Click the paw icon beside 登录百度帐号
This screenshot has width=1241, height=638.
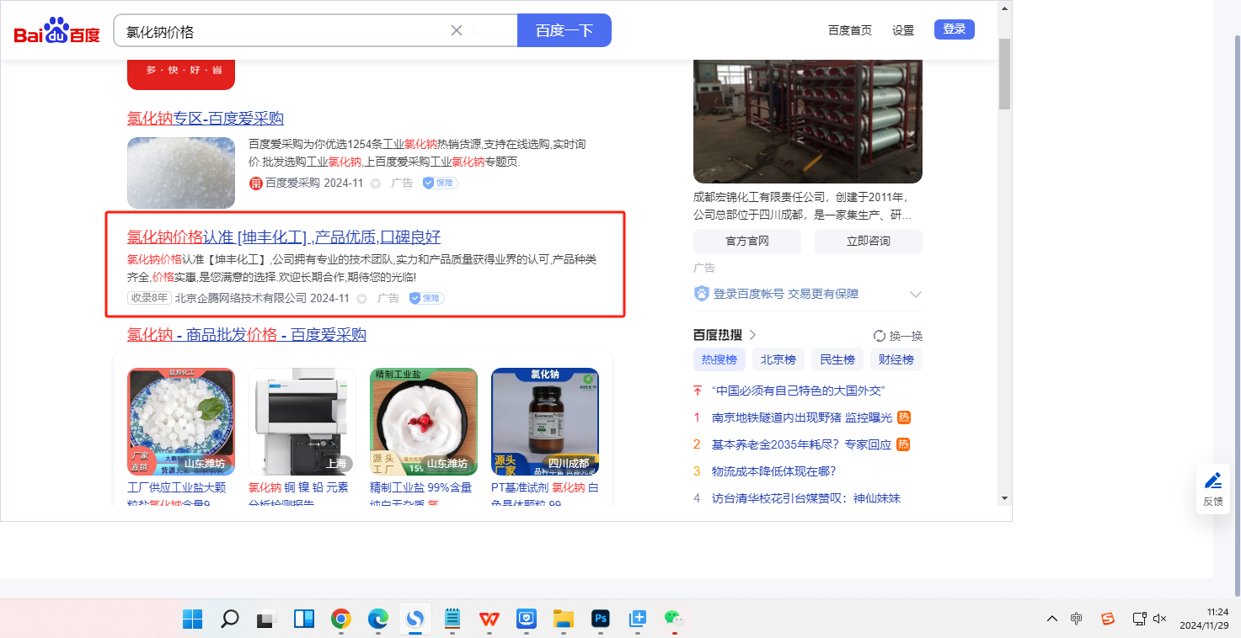[702, 294]
